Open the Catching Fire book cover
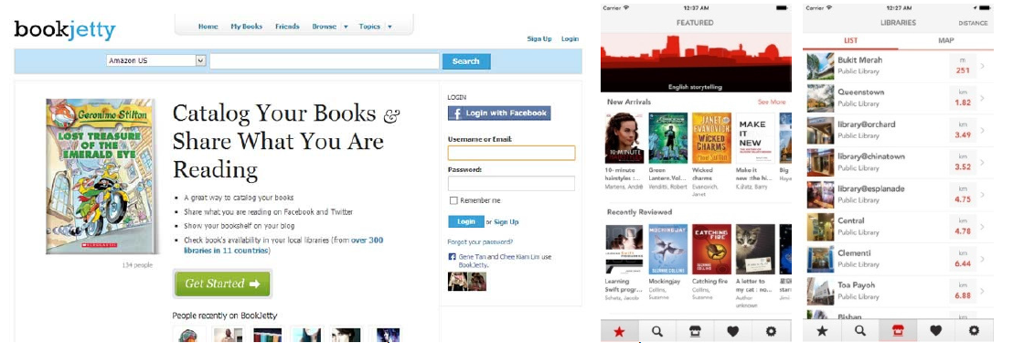This screenshot has height=343, width=1013. pos(711,250)
